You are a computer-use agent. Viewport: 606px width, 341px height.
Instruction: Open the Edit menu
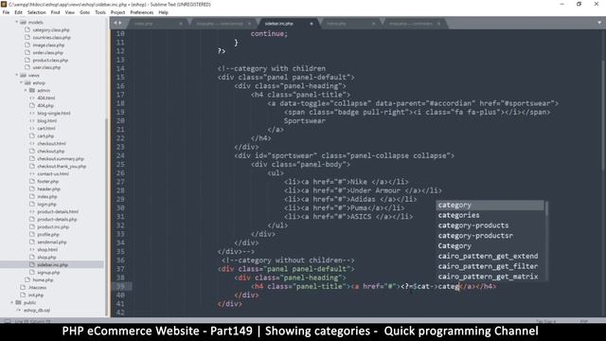(18, 12)
